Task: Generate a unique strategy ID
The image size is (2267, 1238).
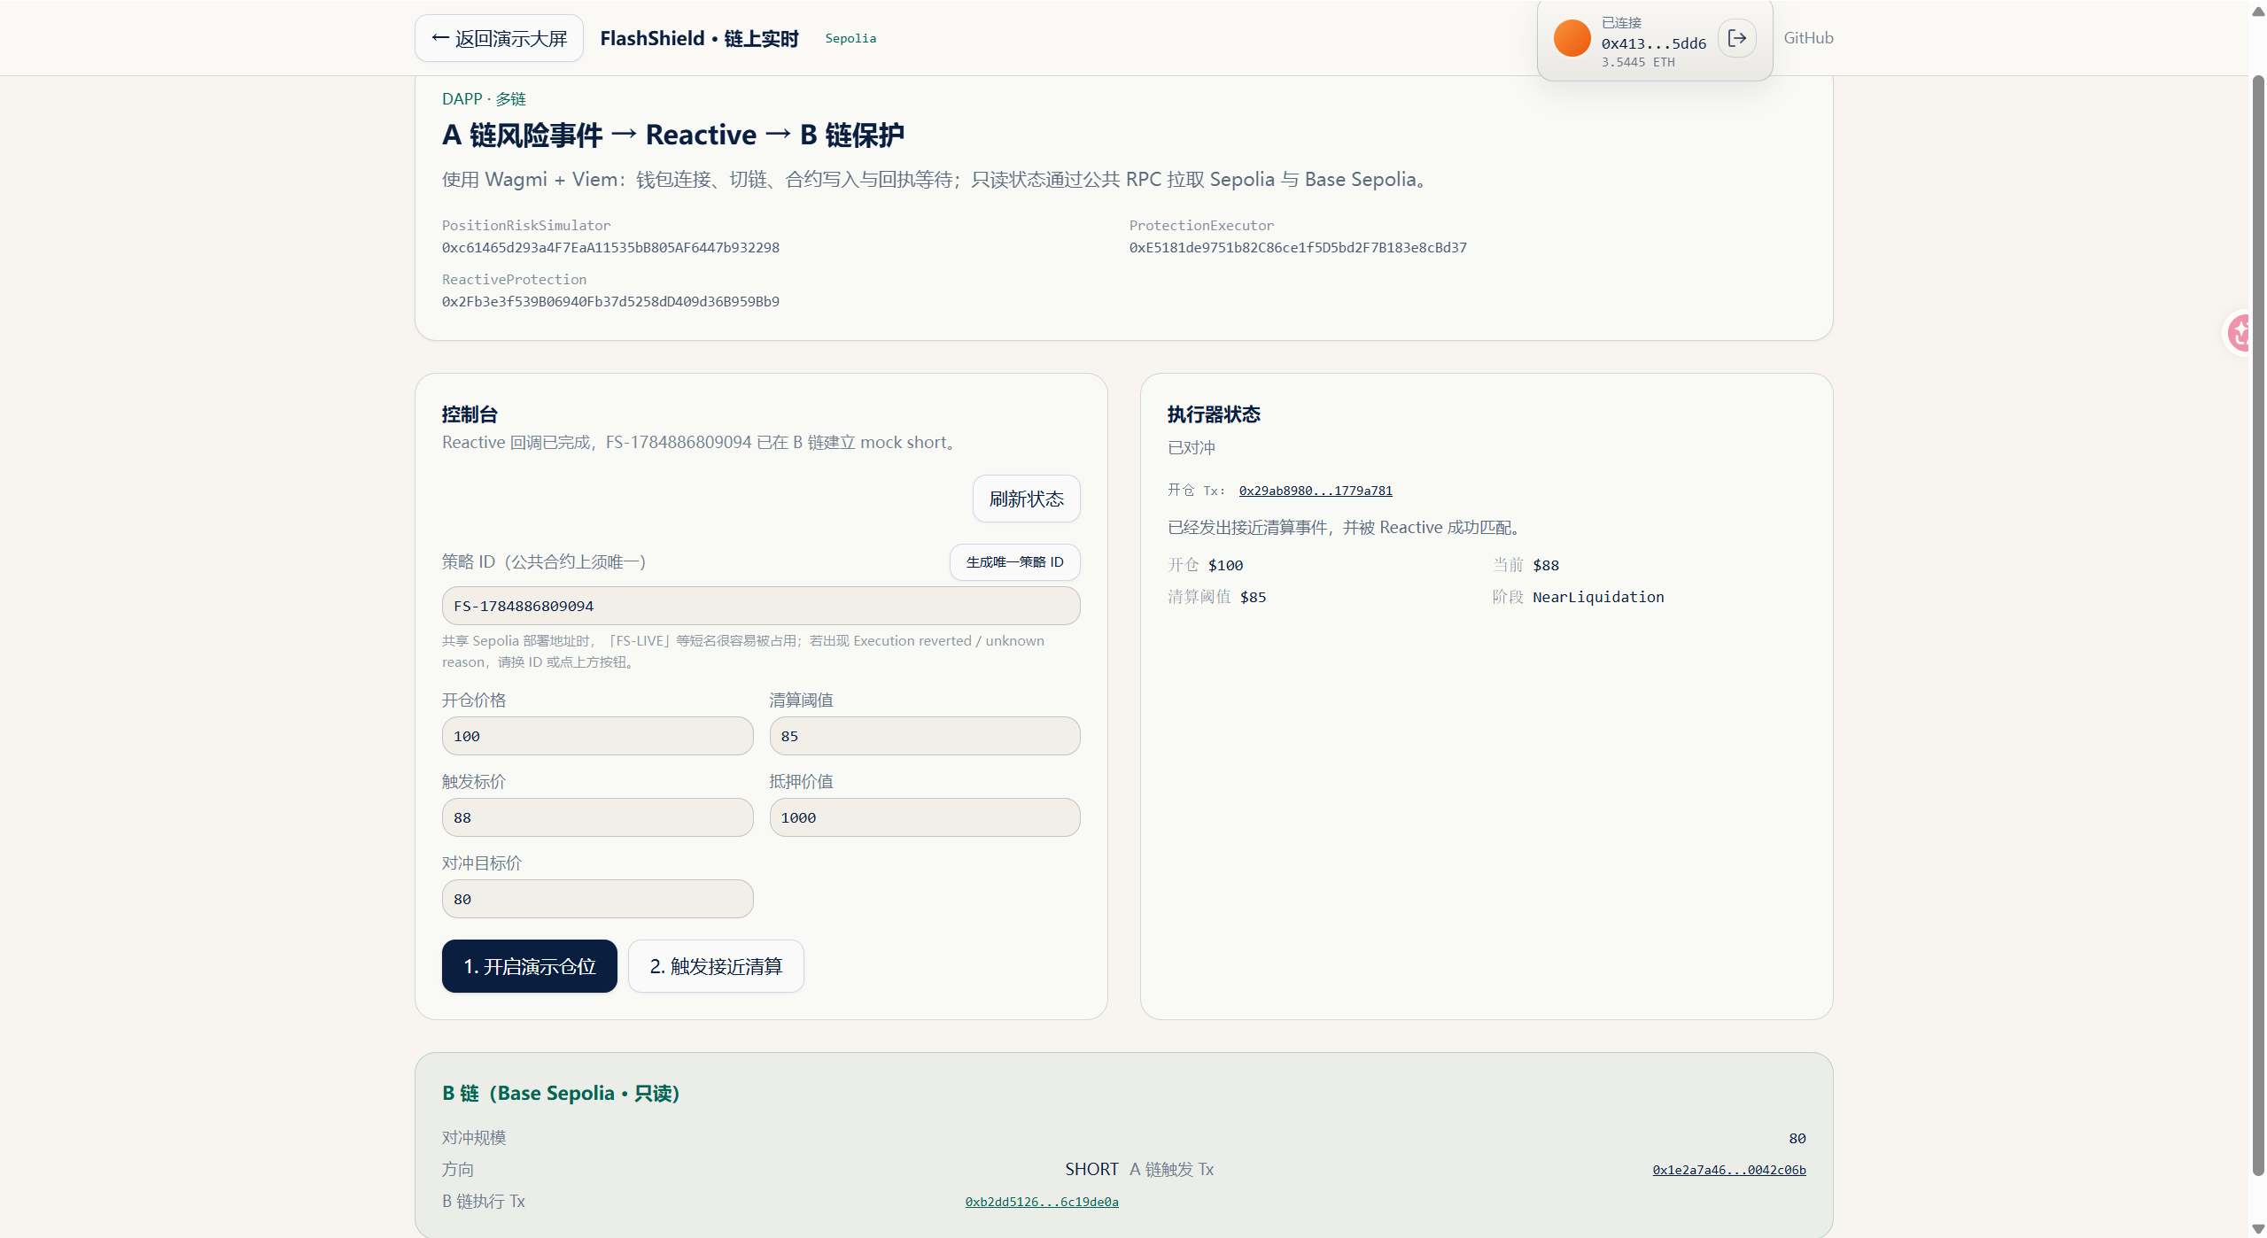Action: 1014,562
